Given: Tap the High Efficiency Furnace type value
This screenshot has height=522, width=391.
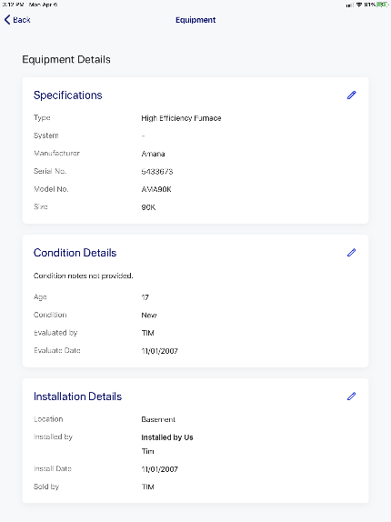Looking at the screenshot, I should [181, 118].
